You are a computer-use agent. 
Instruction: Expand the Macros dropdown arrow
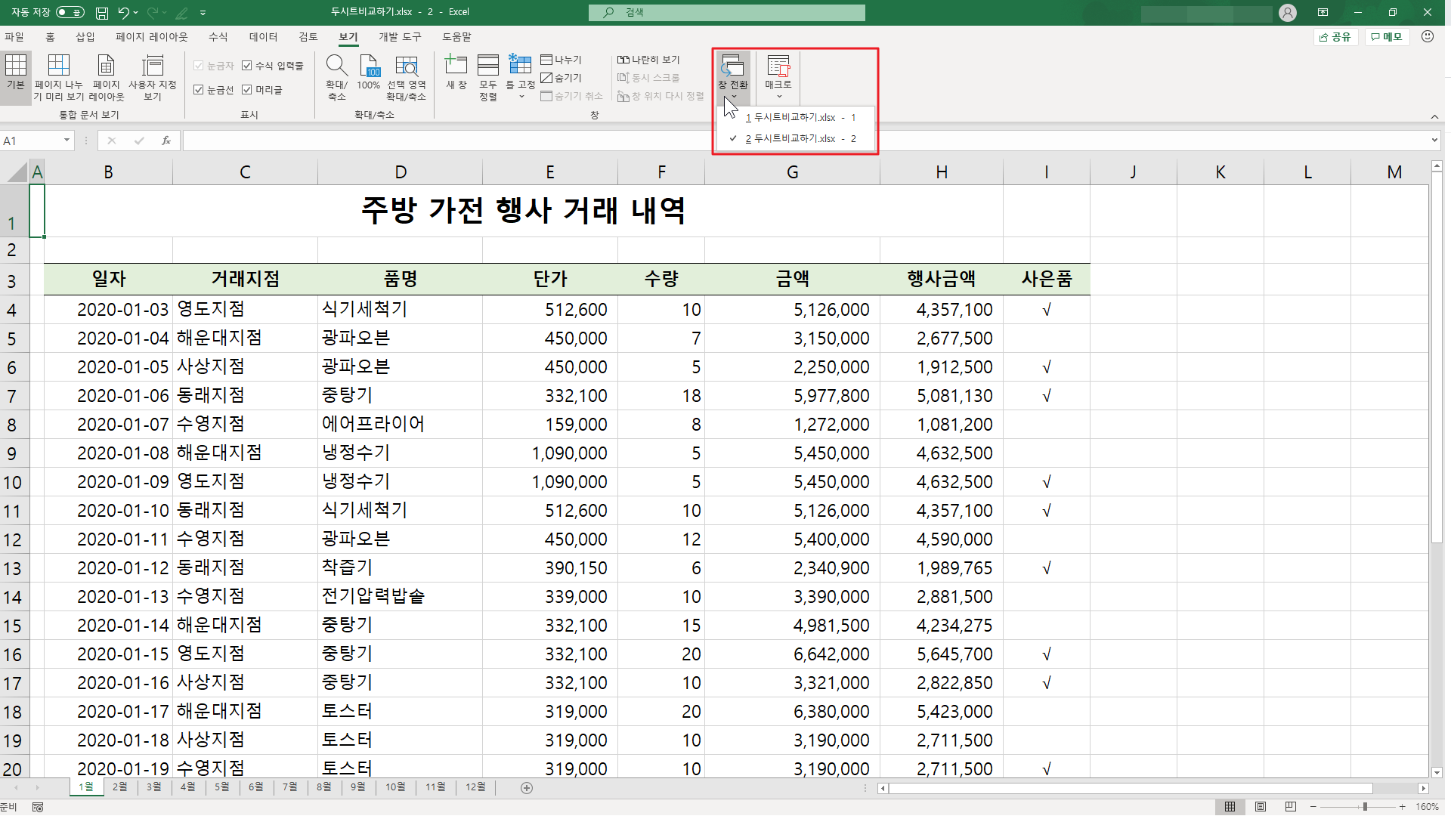(x=778, y=97)
